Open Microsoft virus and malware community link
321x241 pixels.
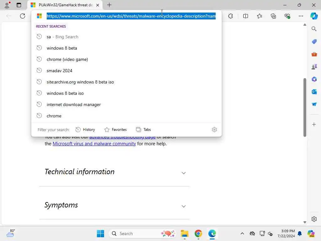(94, 144)
